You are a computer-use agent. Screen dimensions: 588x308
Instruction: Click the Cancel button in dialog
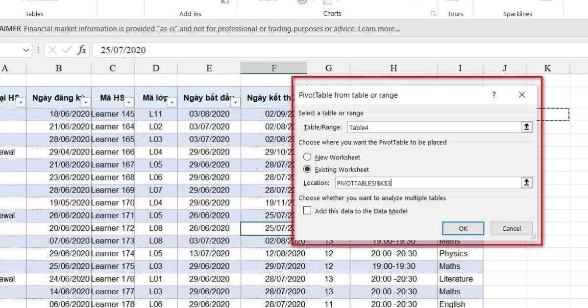[x=512, y=228]
